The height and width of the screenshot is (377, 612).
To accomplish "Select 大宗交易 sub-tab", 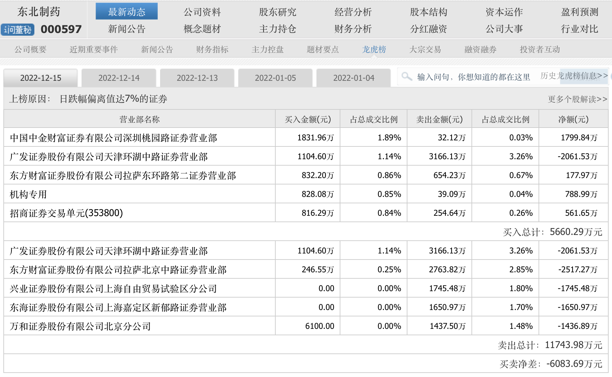I will (x=425, y=49).
